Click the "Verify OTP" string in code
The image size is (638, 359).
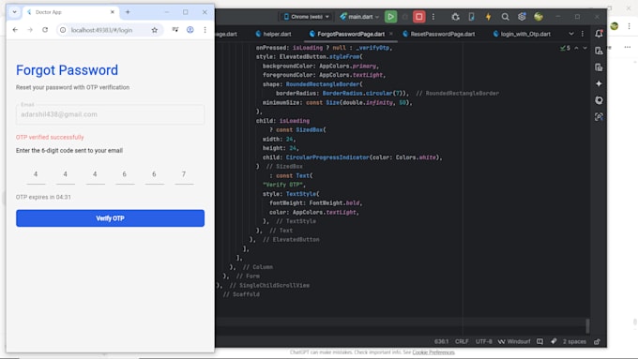283,185
